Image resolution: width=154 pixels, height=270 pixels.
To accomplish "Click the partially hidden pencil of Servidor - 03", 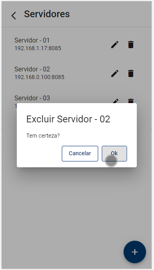I will [x=115, y=101].
